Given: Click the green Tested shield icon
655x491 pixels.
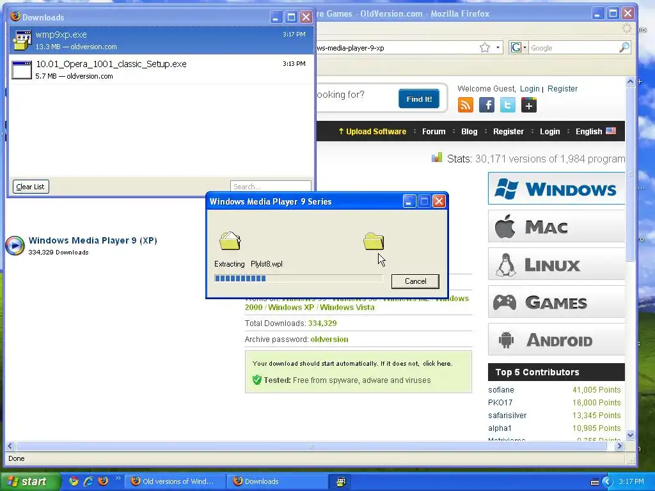Looking at the screenshot, I should pos(257,380).
